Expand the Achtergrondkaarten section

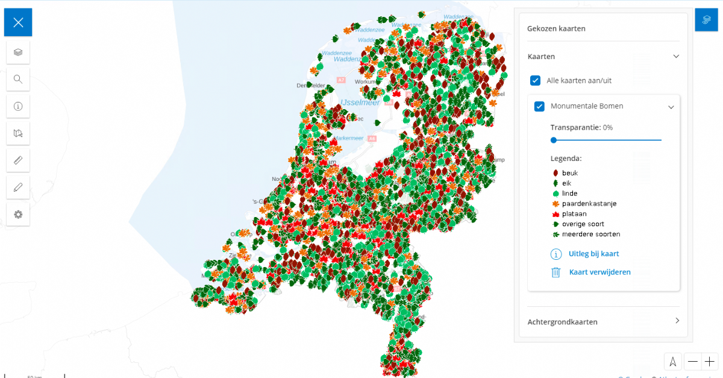point(676,321)
